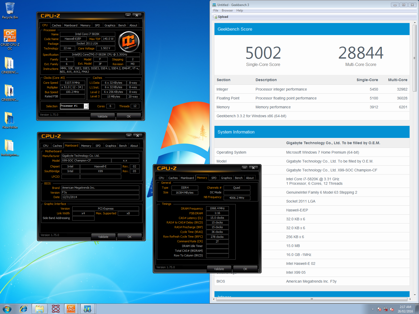Click the DRAM Frequency 1068.4 MHz value
The width and height of the screenshot is (419, 314).
point(217,208)
